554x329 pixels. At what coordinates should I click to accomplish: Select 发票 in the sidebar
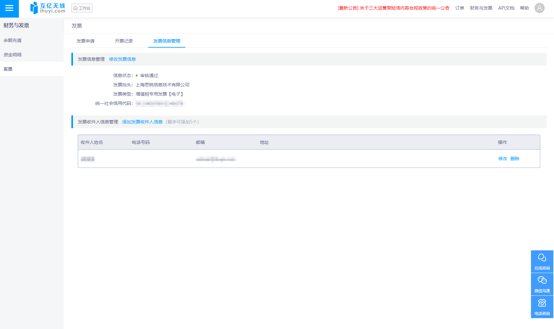click(x=8, y=69)
